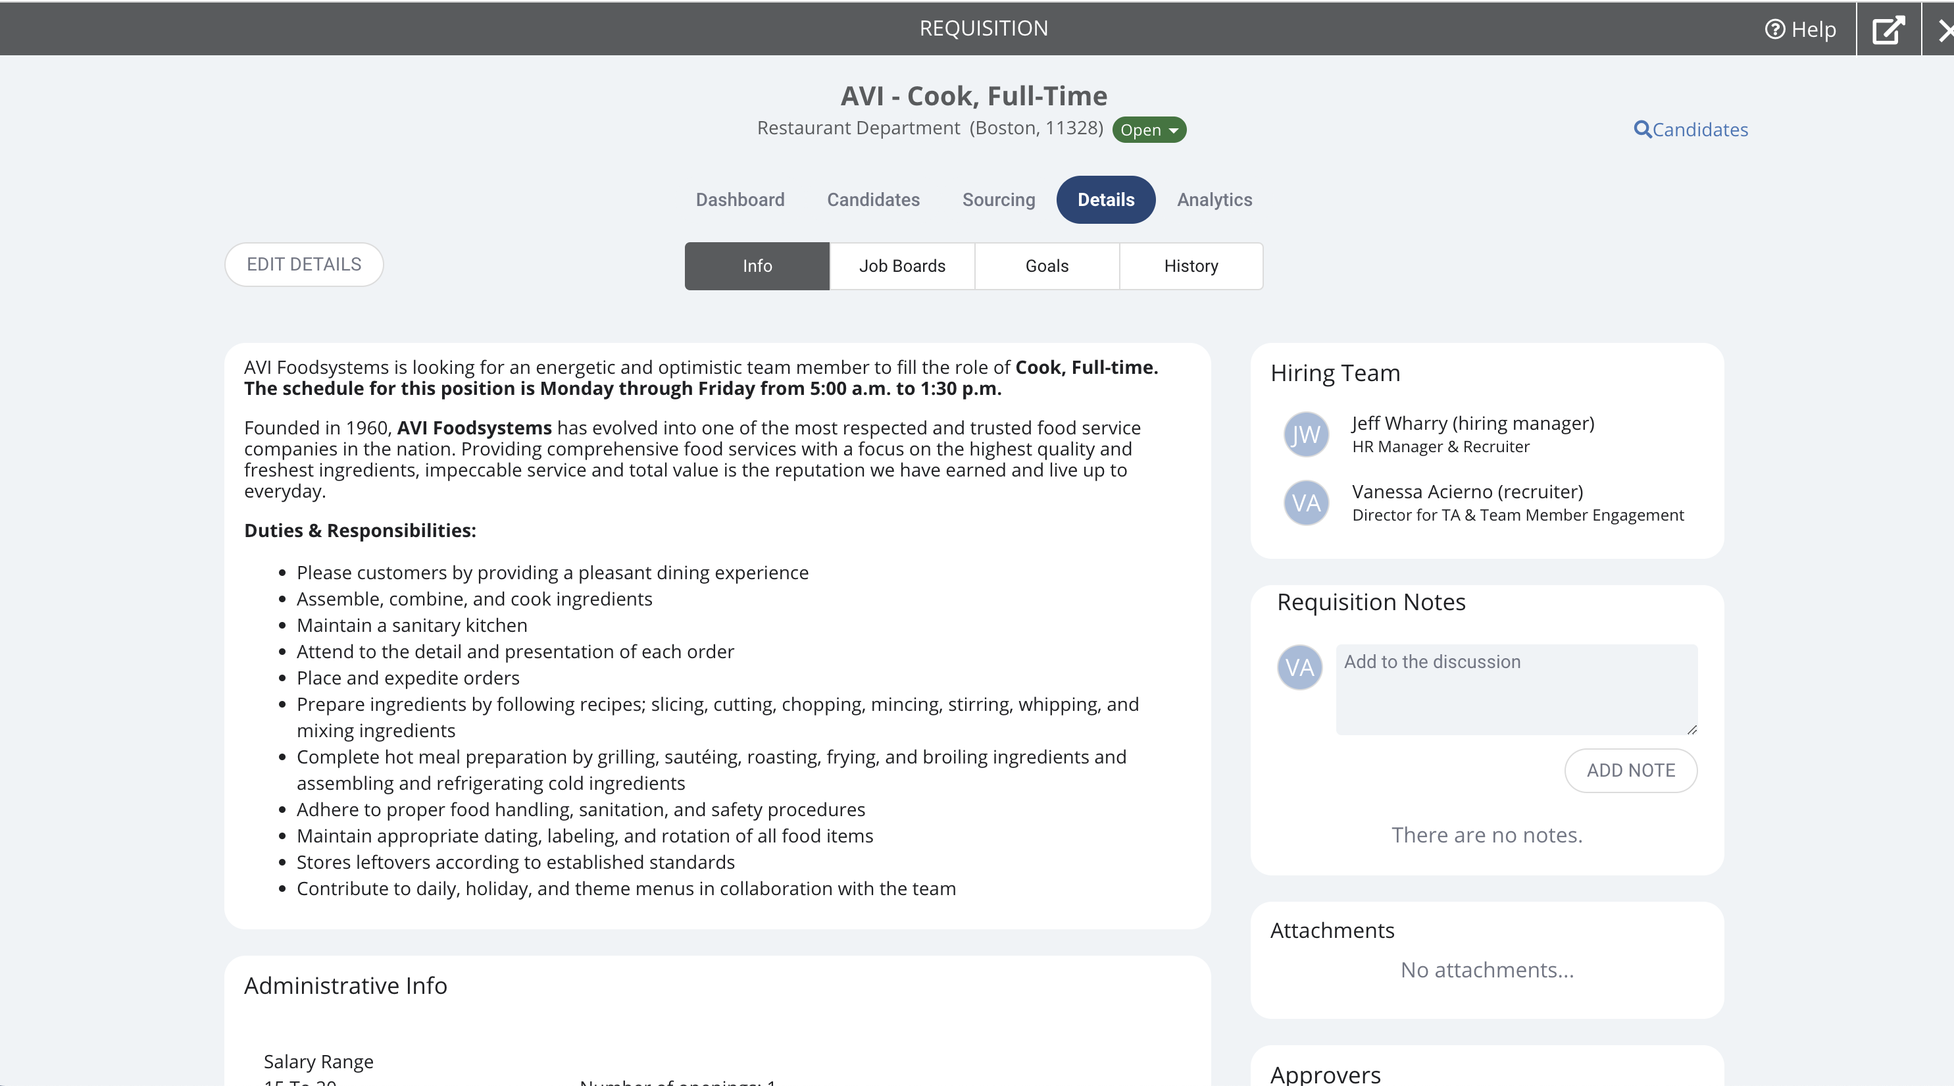Switch to the Dashboard tab
Screen dimensions: 1954x1086
tap(739, 199)
